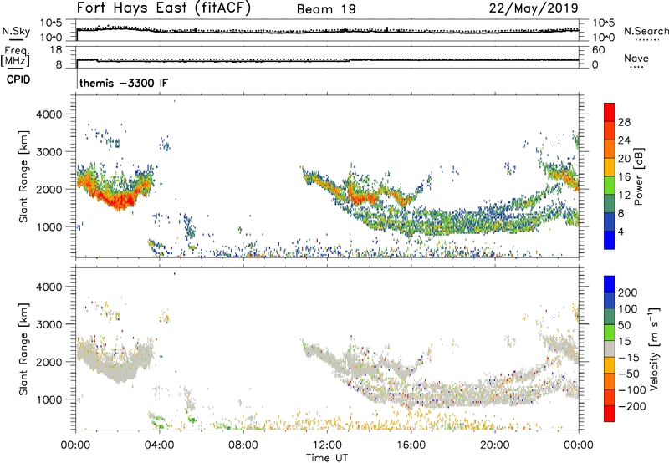The image size is (669, 463).
Task: Click the "CPID" label
Action: tap(18, 79)
